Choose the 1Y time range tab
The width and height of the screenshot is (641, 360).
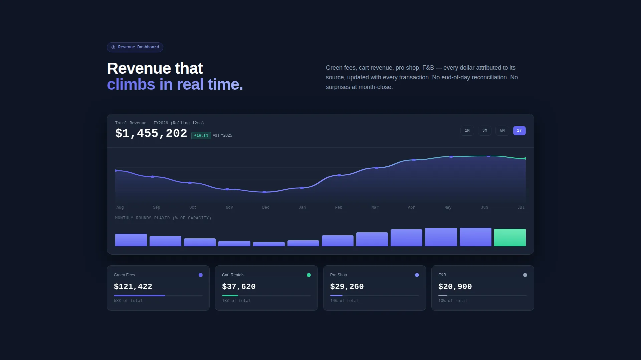(x=519, y=131)
